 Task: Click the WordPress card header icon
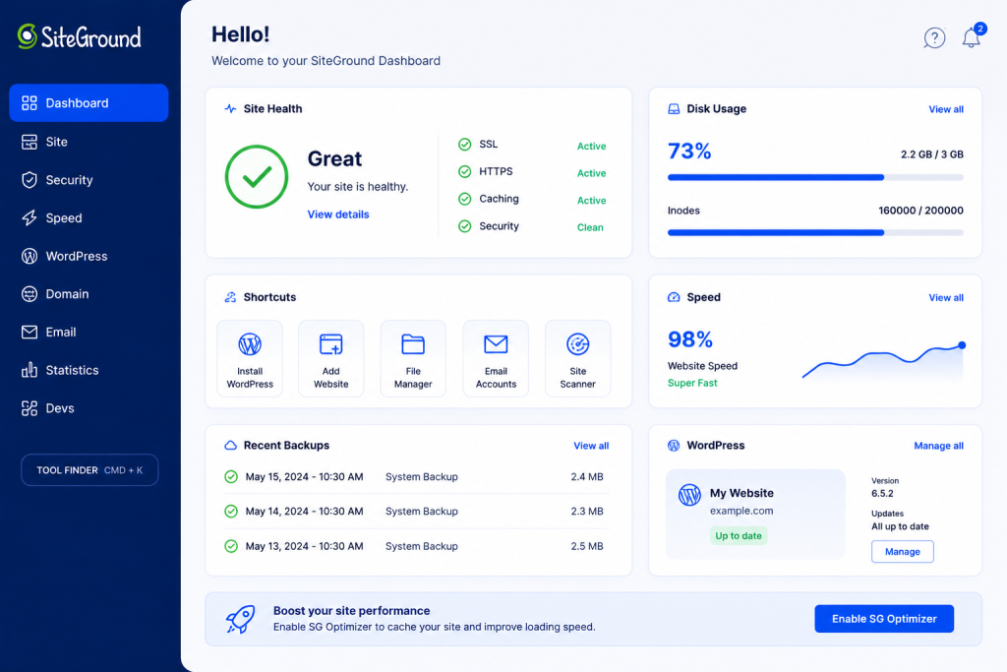tap(674, 446)
